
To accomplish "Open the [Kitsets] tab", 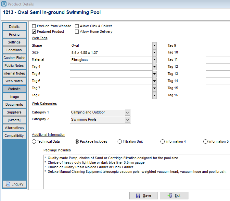I will pyautogui.click(x=14, y=120).
